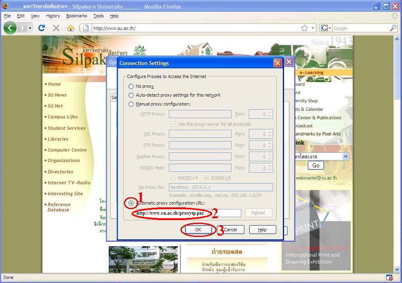Screen dimensions: 402x283
Task: Open the Edit menu
Action: (x=21, y=16)
